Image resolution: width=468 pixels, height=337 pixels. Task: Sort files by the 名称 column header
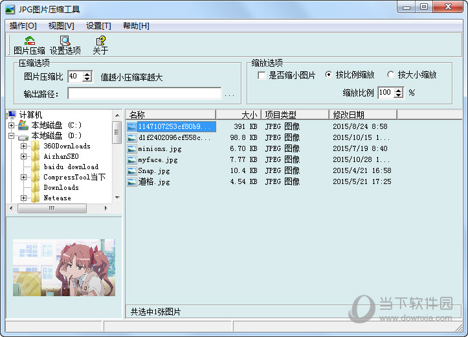(171, 115)
